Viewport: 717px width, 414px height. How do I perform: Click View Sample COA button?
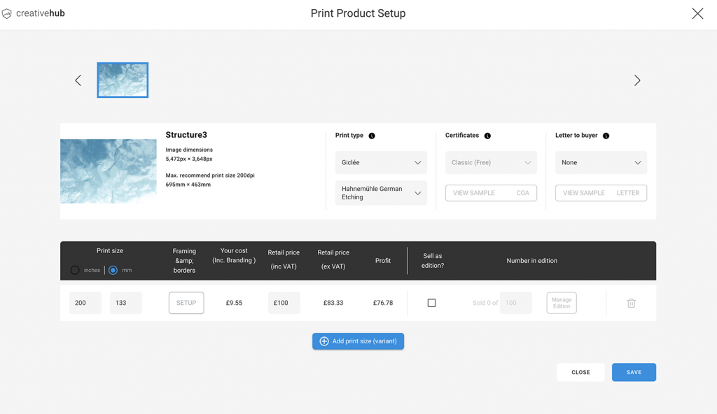pyautogui.click(x=491, y=193)
